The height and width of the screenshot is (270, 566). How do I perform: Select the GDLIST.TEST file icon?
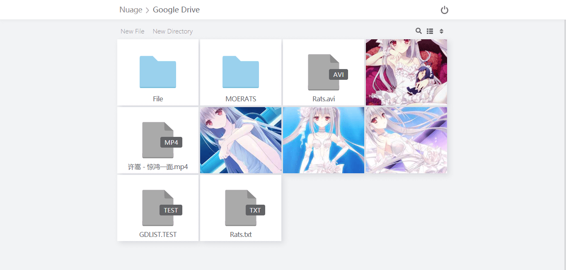coord(162,208)
